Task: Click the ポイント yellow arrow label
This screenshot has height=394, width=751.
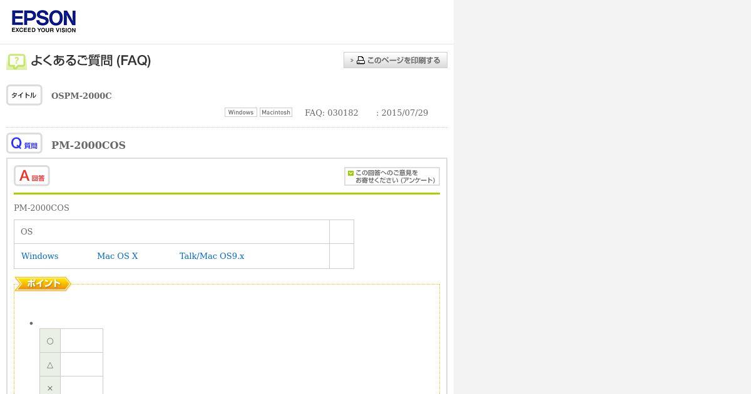Action: (x=43, y=284)
